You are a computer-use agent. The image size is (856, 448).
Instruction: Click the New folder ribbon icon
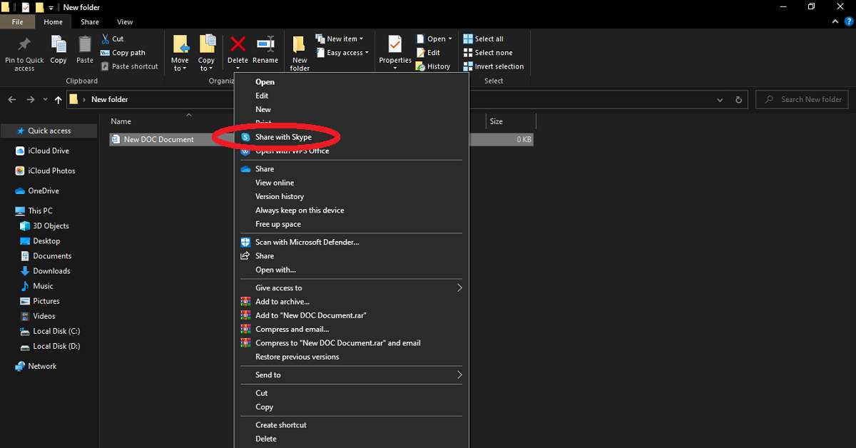click(300, 46)
